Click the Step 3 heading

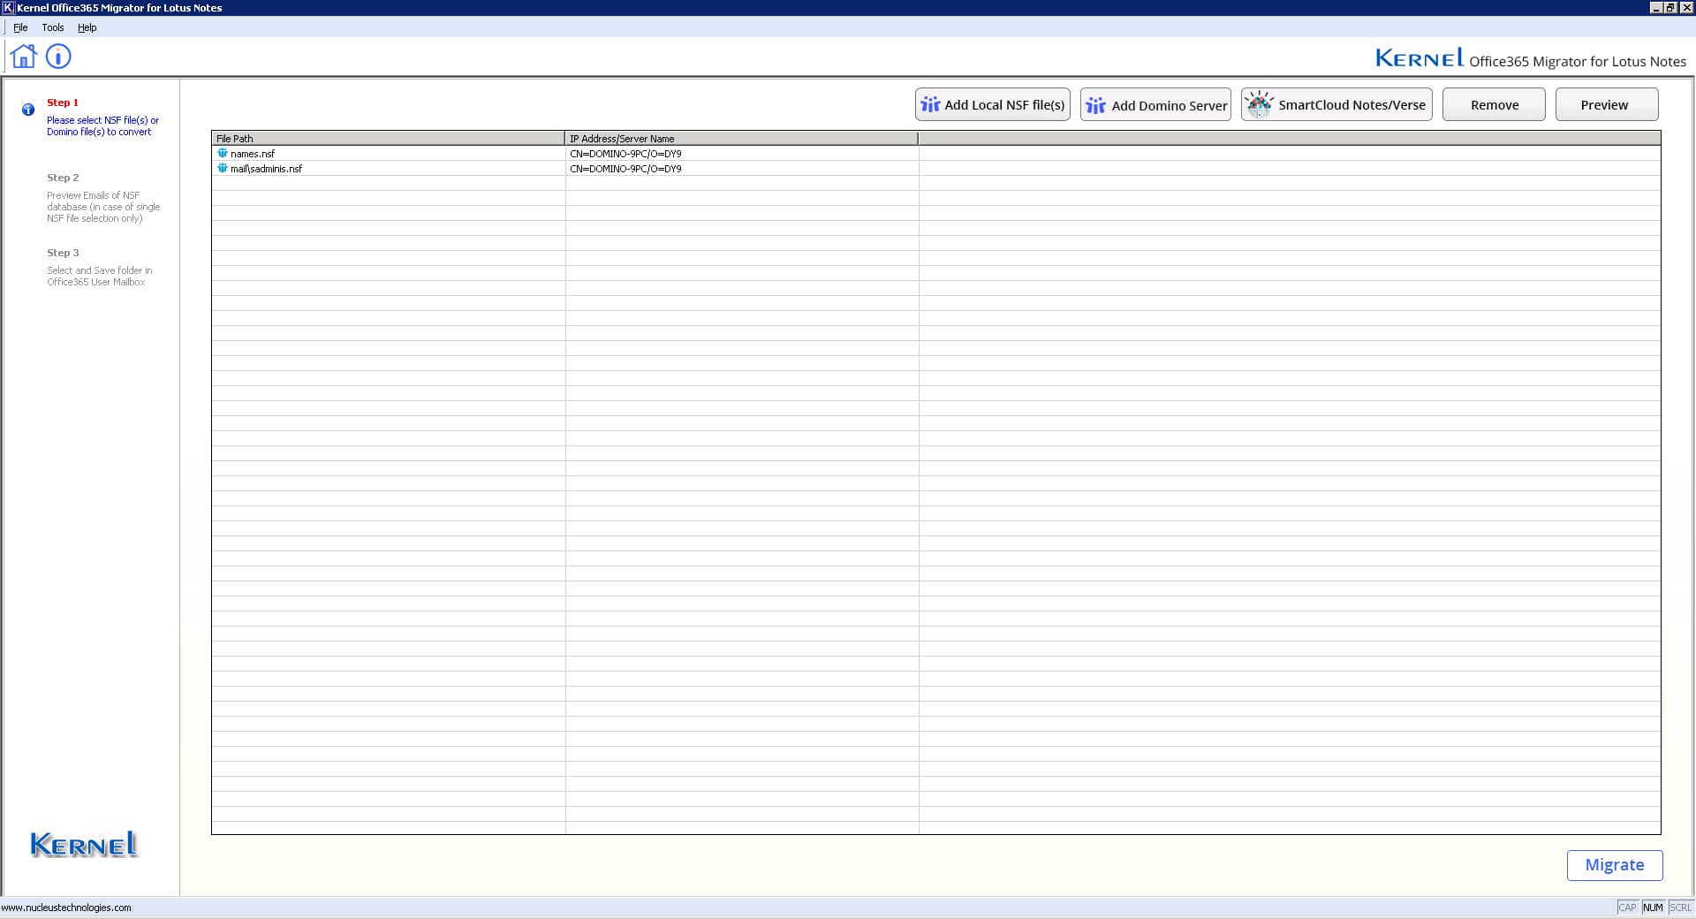[63, 253]
